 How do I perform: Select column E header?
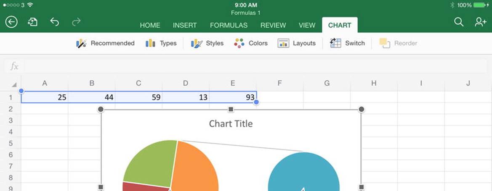click(x=233, y=83)
